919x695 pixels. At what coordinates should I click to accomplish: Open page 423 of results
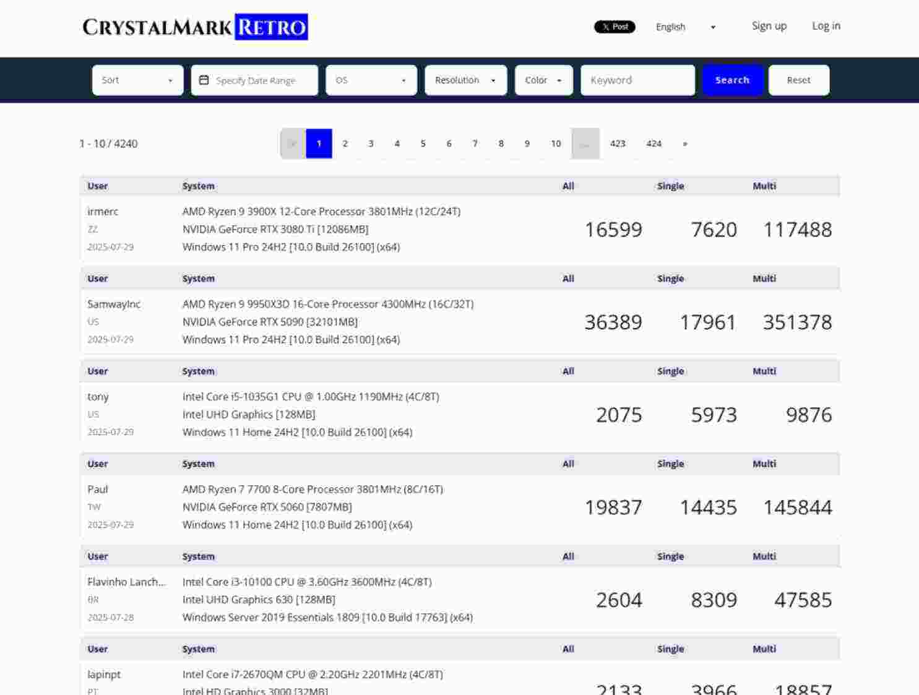click(617, 143)
